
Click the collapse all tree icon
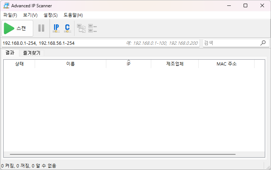tap(92, 28)
